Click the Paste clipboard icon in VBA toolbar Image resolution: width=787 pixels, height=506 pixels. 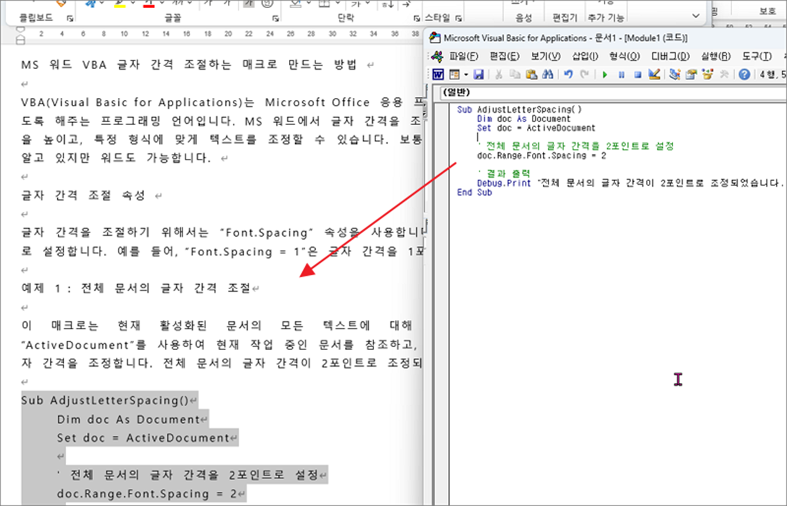[x=531, y=74]
